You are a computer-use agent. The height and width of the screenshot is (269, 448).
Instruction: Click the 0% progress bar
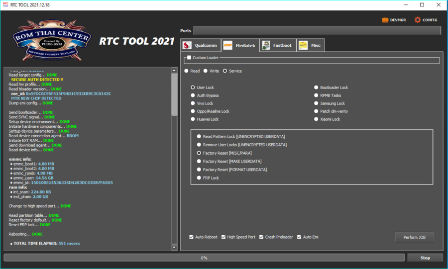(204, 258)
